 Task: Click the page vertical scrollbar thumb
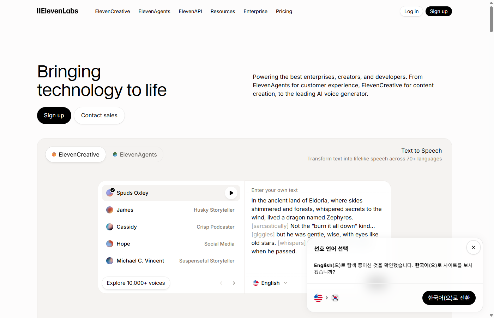[491, 19]
